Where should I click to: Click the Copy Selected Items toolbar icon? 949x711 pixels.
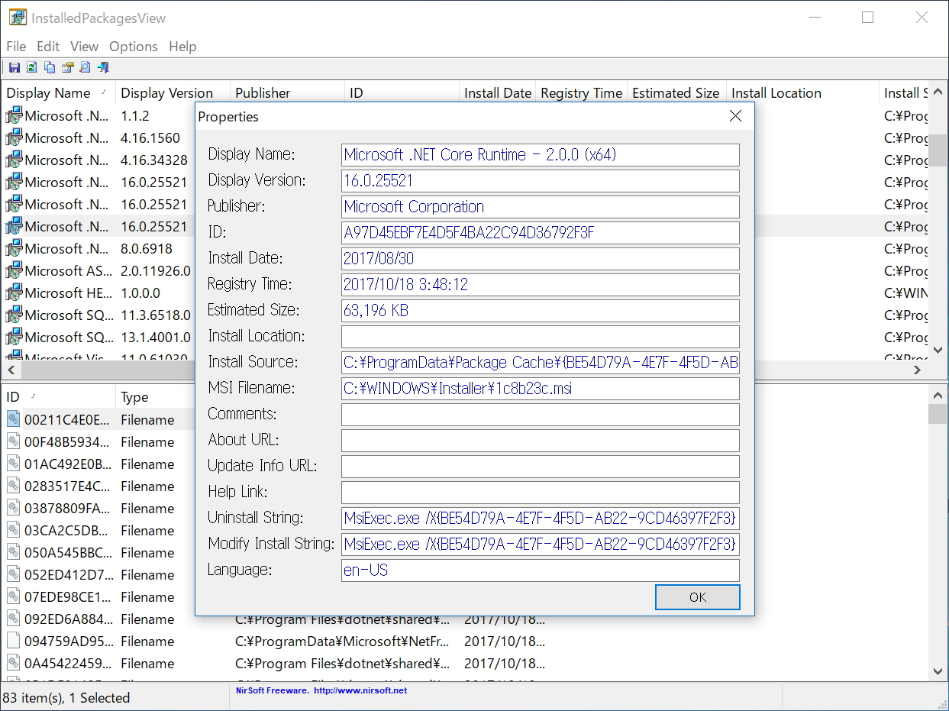click(50, 67)
